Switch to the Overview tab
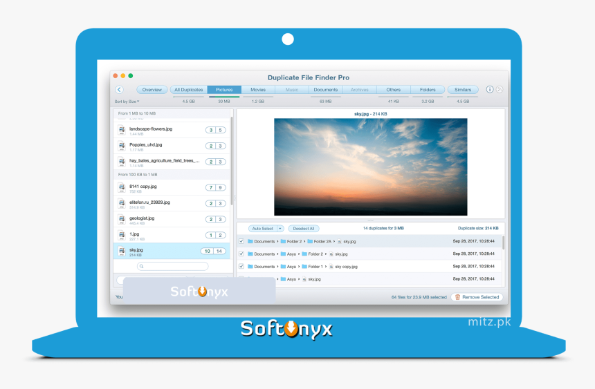Viewport: 595px width, 389px height. 152,90
